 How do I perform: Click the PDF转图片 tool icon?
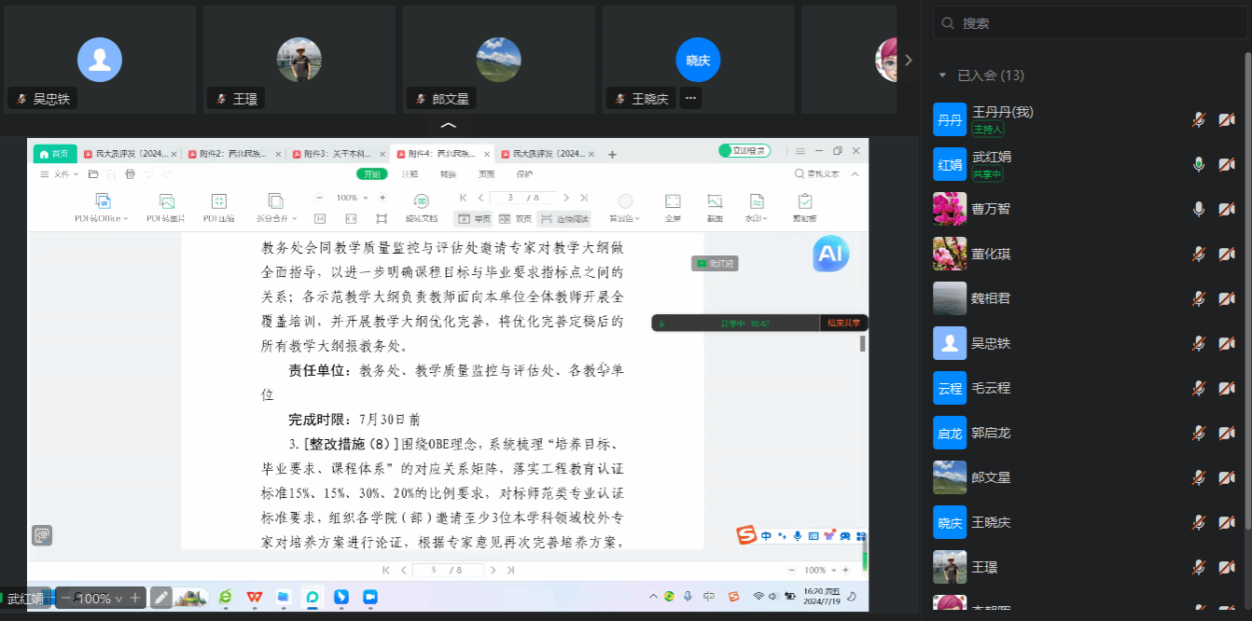click(166, 201)
